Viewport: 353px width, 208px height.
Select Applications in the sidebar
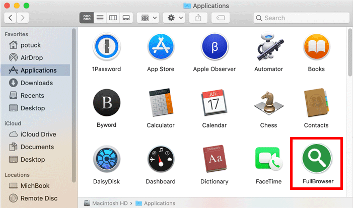tap(36, 70)
